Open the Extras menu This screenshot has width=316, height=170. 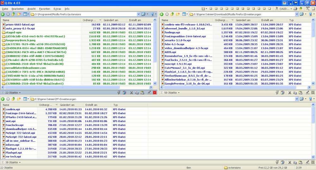pyautogui.click(x=57, y=9)
